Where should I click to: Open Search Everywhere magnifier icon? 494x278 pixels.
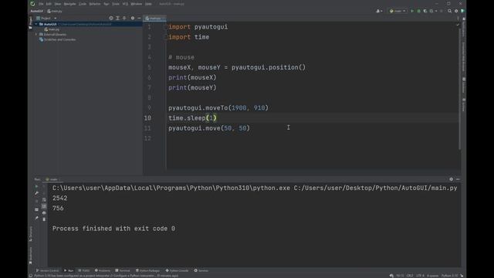click(449, 11)
